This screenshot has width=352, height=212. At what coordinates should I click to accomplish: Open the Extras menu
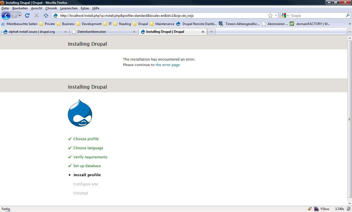click(85, 8)
